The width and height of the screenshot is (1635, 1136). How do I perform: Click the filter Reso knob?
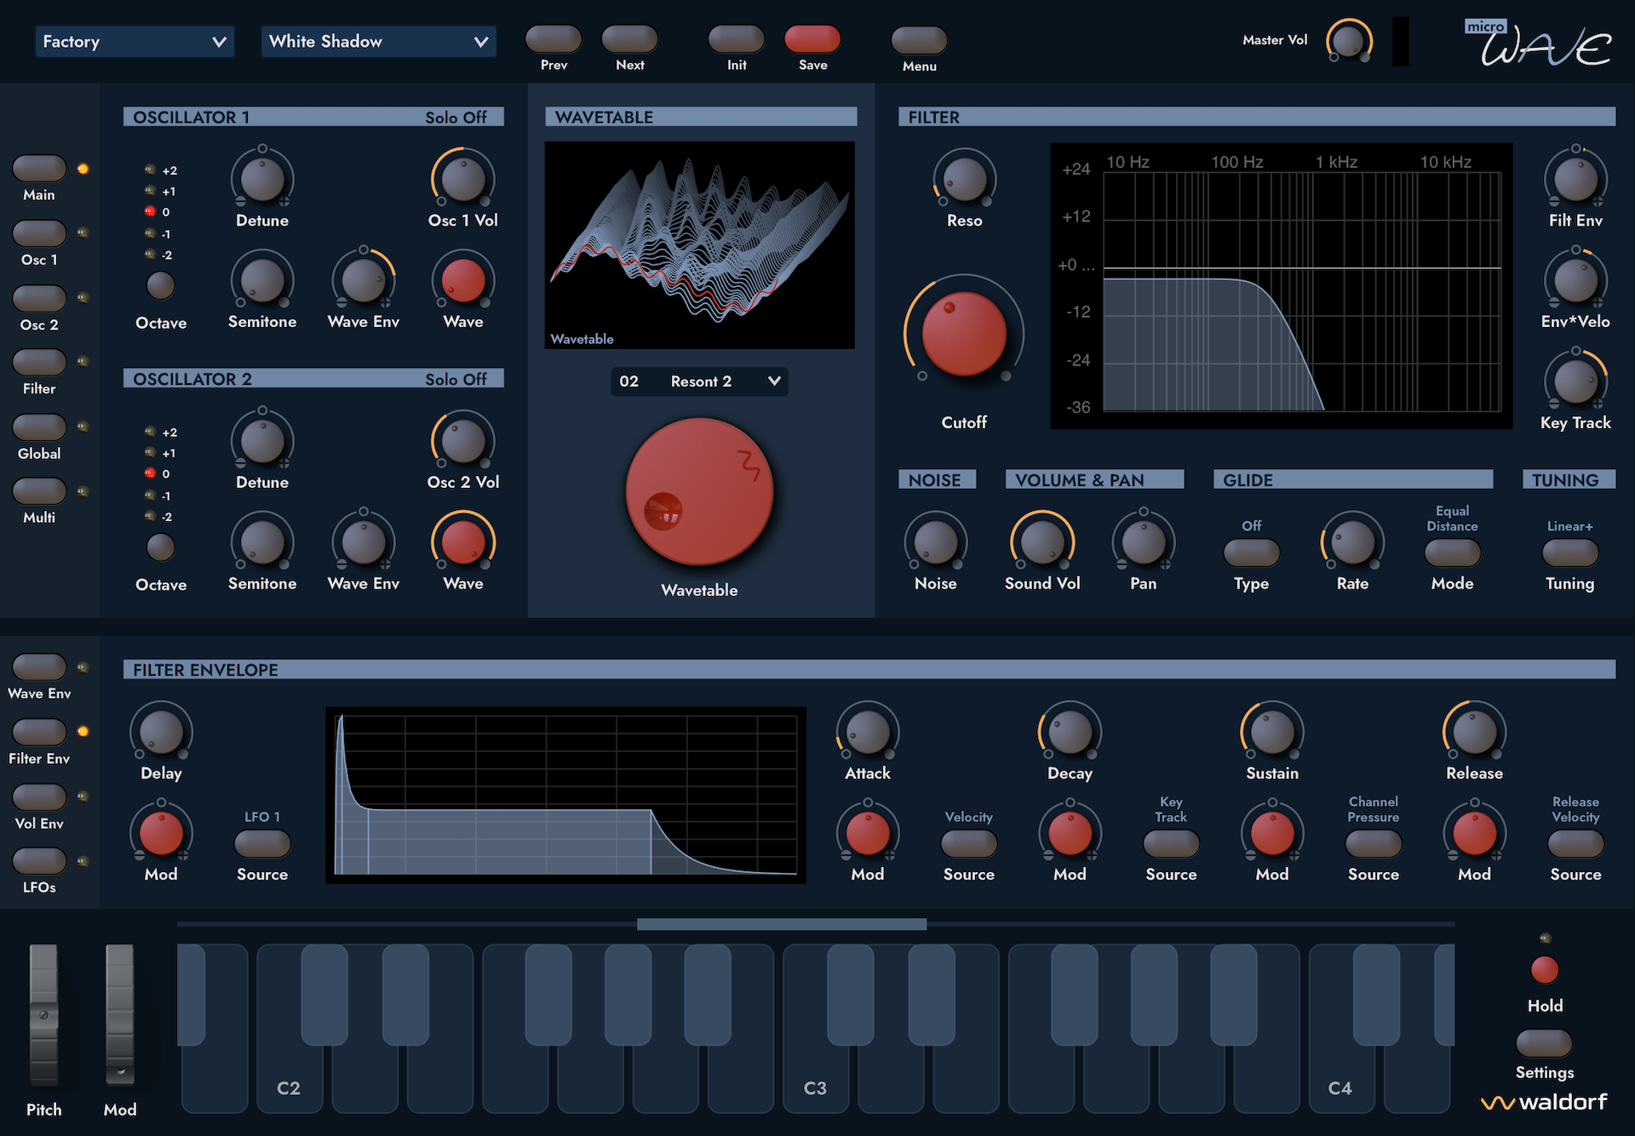[964, 179]
